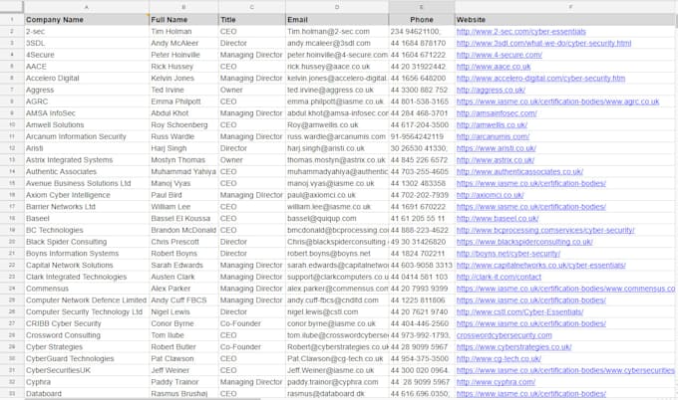Open the boyns.net cyber-security link
The image size is (678, 400).
(508, 254)
